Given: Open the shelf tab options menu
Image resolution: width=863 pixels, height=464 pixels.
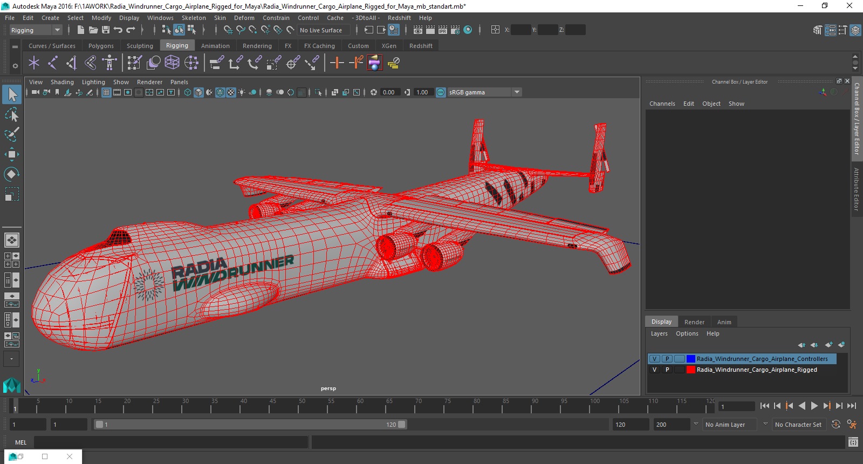Looking at the screenshot, I should (x=15, y=46).
